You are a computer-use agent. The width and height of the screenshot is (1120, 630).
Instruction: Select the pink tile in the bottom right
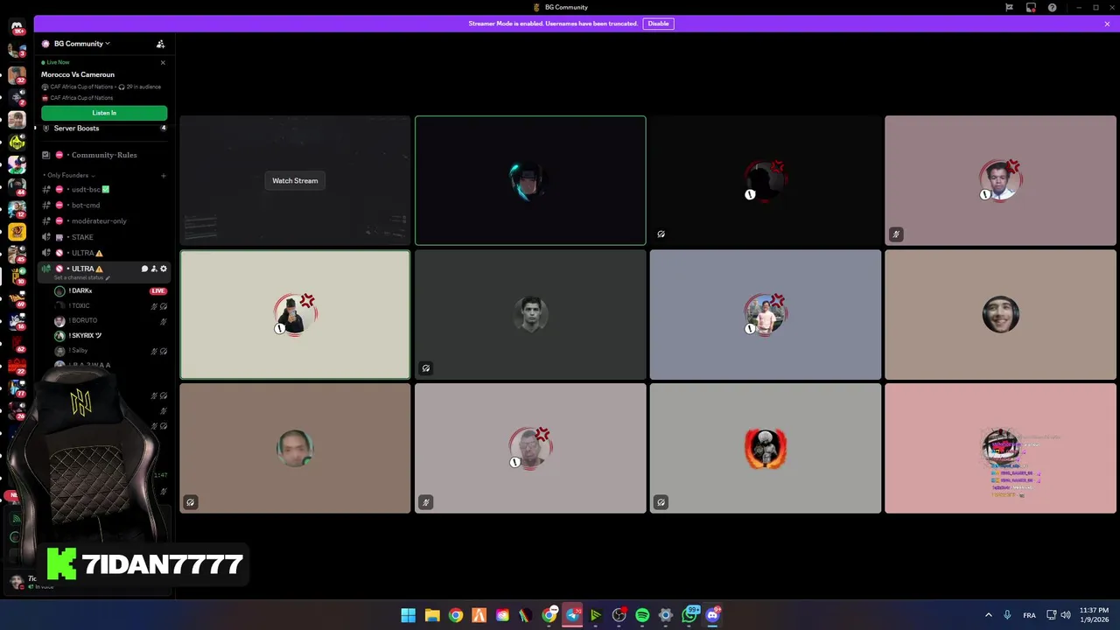[x=1000, y=448]
